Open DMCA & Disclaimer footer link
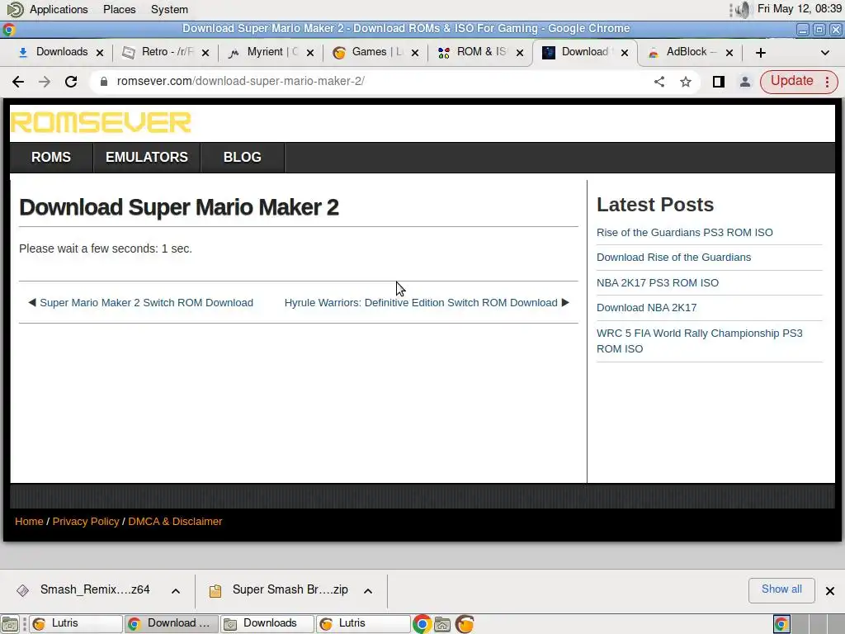Image resolution: width=845 pixels, height=634 pixels. click(x=175, y=522)
